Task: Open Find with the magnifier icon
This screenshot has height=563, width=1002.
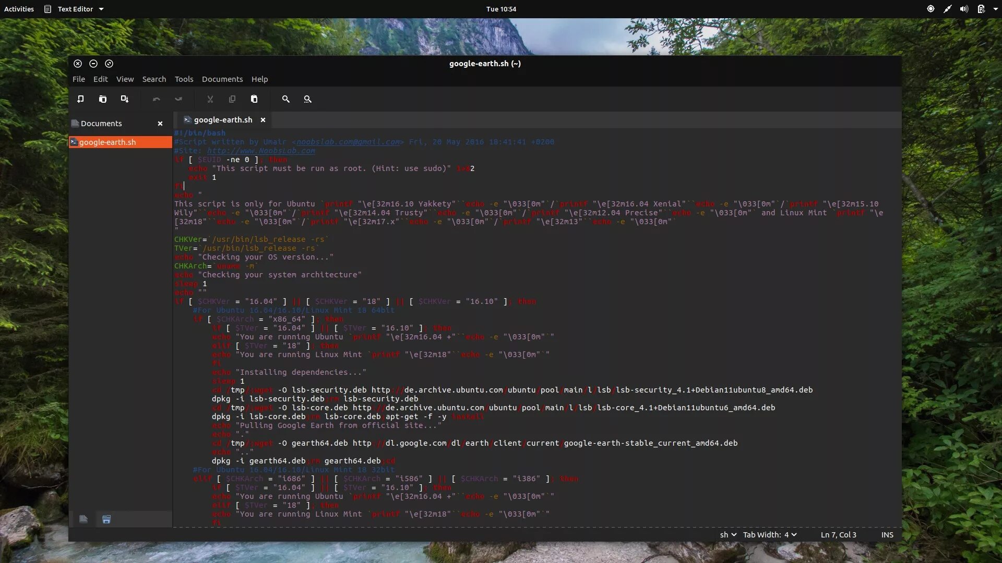Action: [286, 99]
